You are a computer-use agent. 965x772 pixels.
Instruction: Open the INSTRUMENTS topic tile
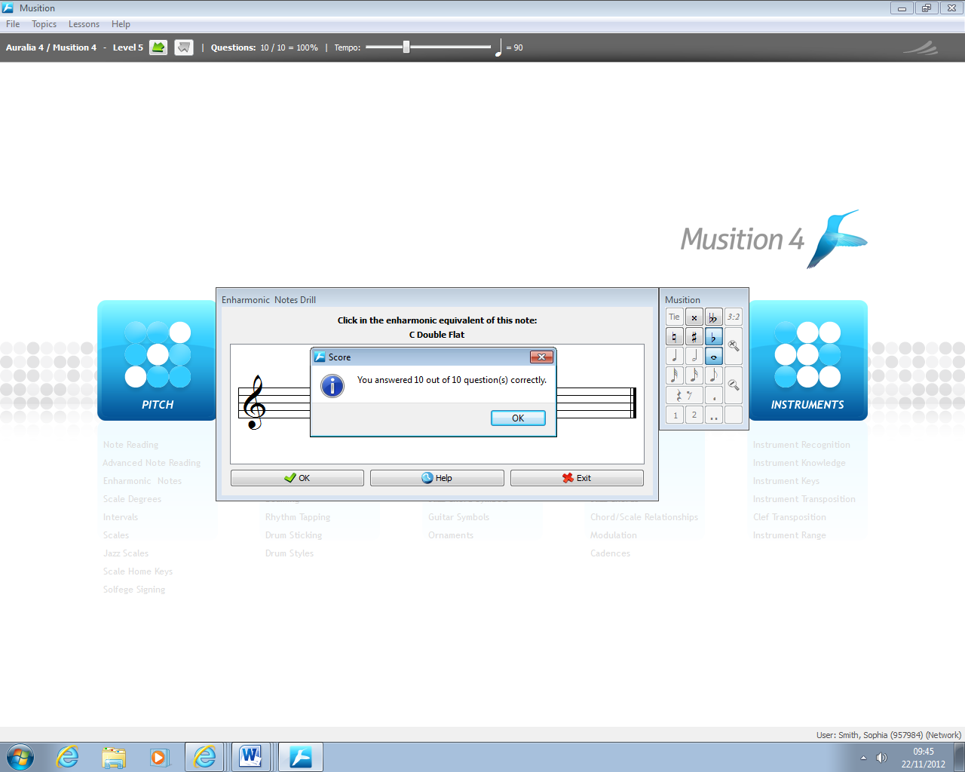(x=807, y=360)
